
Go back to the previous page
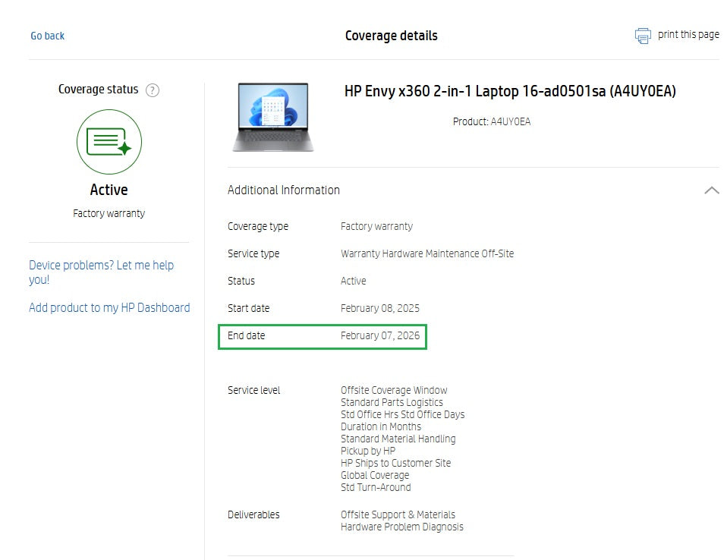point(47,36)
